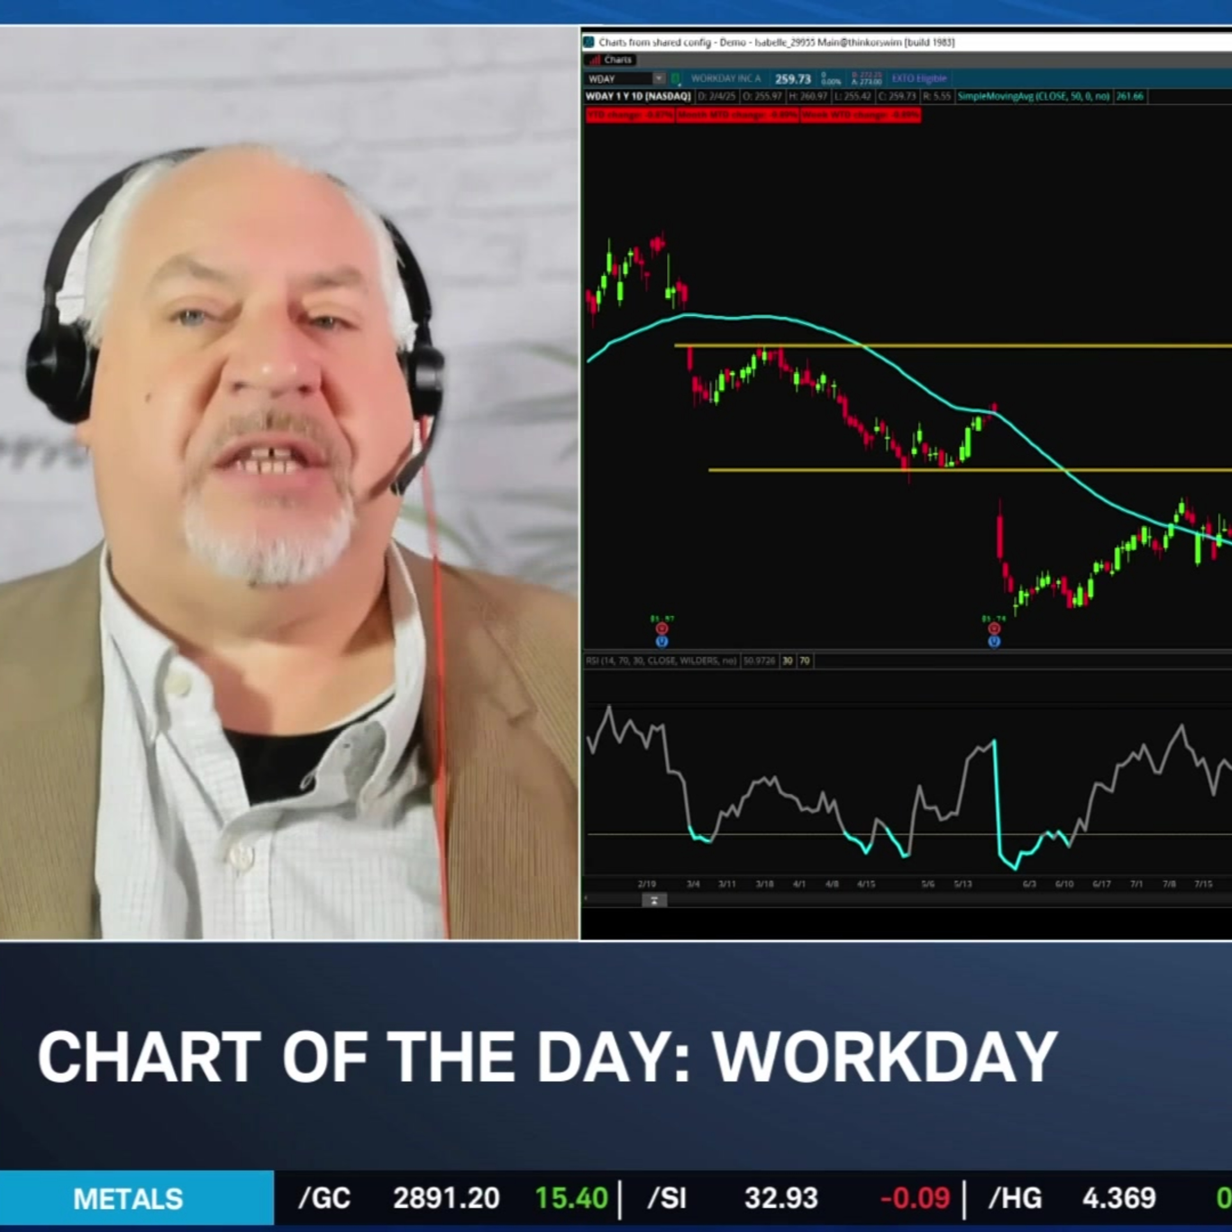Click the WDAY 1 Y 1D (NASDAQ) label

coord(638,96)
